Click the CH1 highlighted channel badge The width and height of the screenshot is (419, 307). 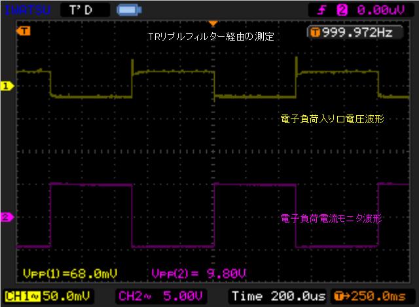(x=22, y=297)
